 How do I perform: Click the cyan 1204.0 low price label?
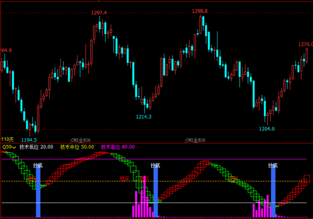tap(267, 129)
